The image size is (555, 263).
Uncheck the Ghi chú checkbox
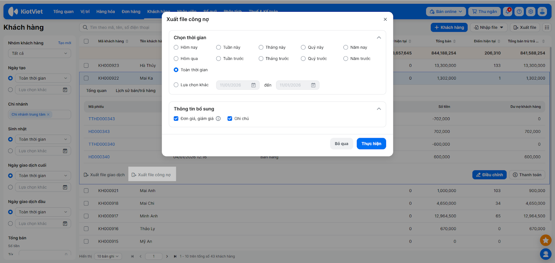click(x=230, y=119)
